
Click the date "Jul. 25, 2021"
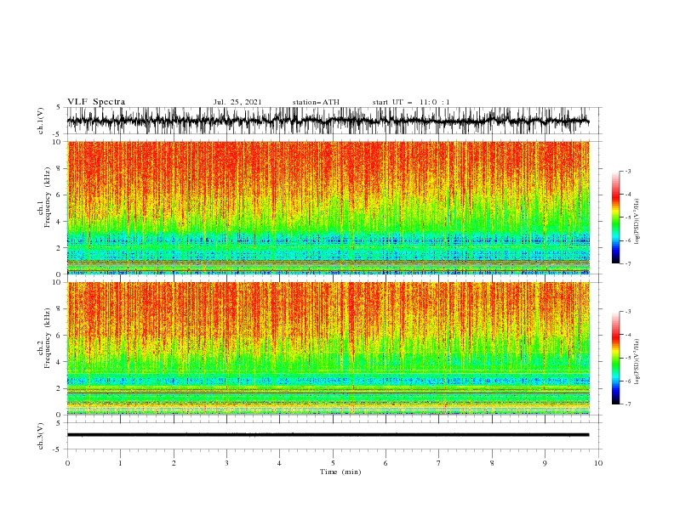(x=237, y=102)
